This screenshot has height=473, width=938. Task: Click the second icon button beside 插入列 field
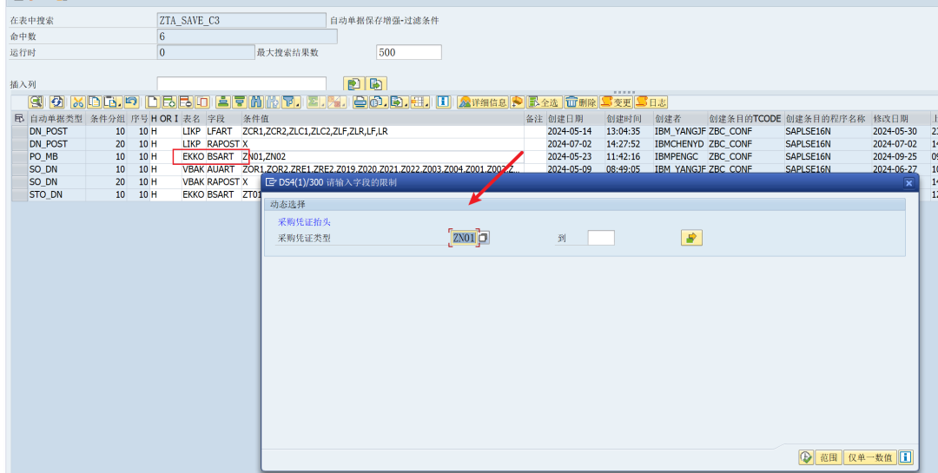[x=376, y=84]
